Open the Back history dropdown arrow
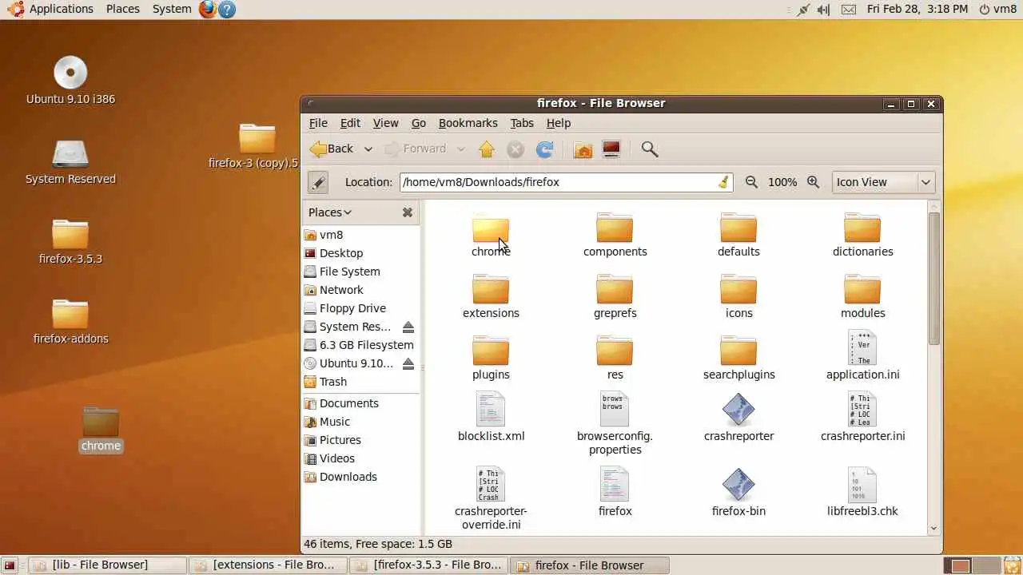The height and width of the screenshot is (575, 1023). click(x=368, y=149)
